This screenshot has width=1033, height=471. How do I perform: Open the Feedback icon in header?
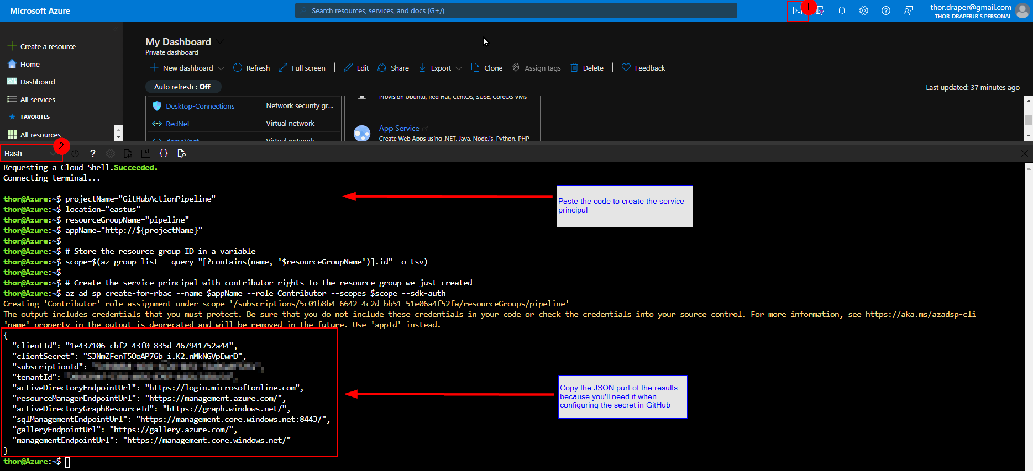[908, 10]
